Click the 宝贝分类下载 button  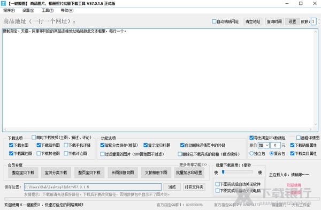56,172
